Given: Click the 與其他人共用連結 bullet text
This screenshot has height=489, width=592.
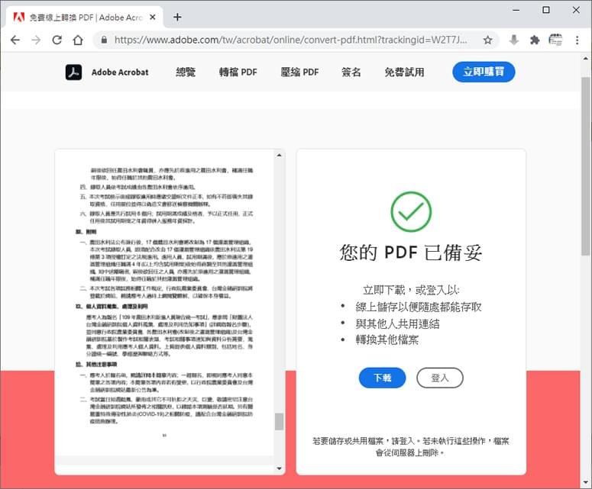Looking at the screenshot, I should (x=397, y=324).
